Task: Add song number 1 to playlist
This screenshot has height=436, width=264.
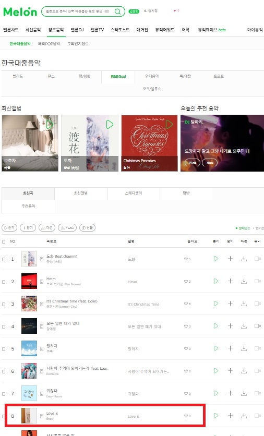Action: [x=230, y=259]
